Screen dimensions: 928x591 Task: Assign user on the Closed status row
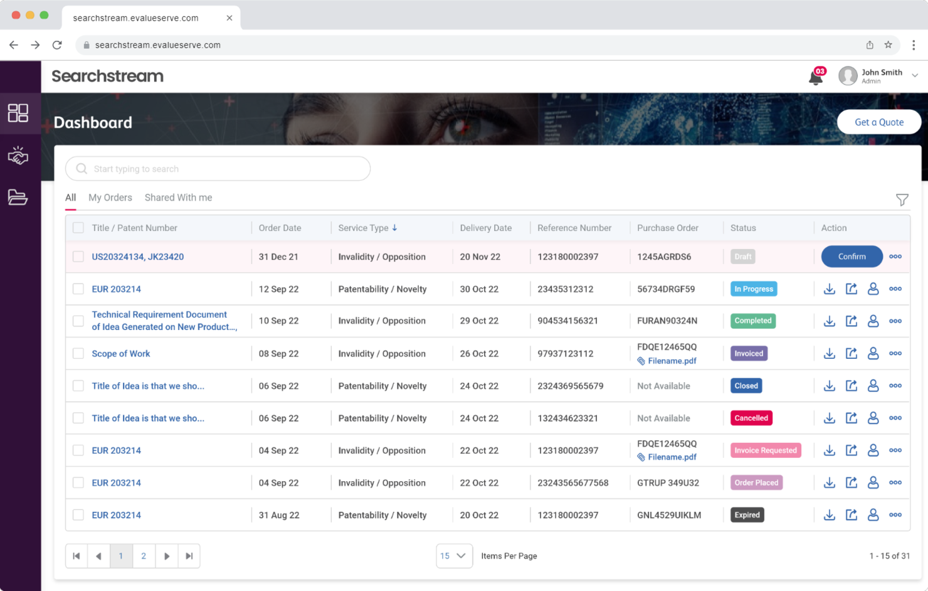[x=873, y=386]
